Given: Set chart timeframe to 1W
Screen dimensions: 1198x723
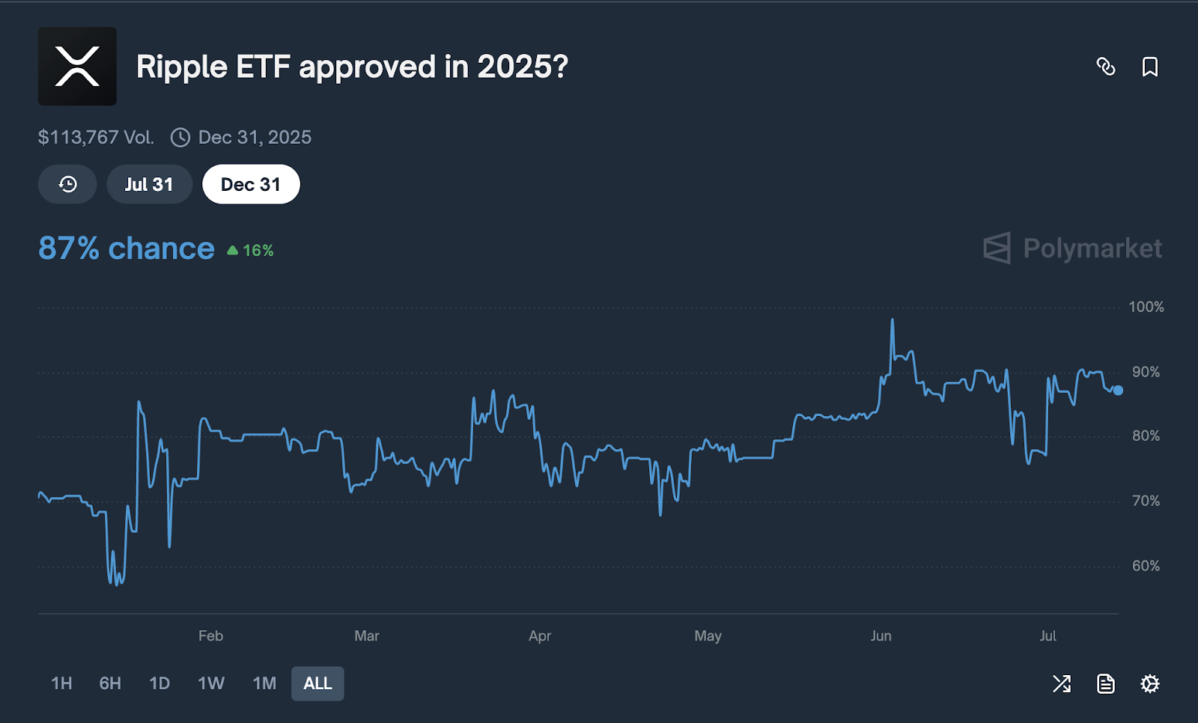Looking at the screenshot, I should click(211, 683).
